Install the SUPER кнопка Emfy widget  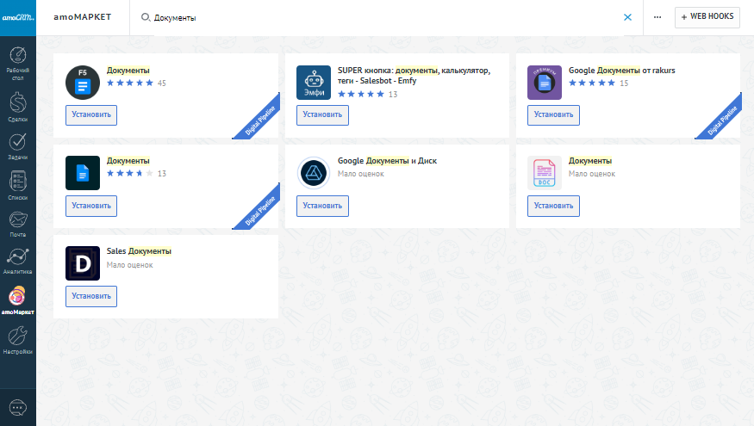322,114
